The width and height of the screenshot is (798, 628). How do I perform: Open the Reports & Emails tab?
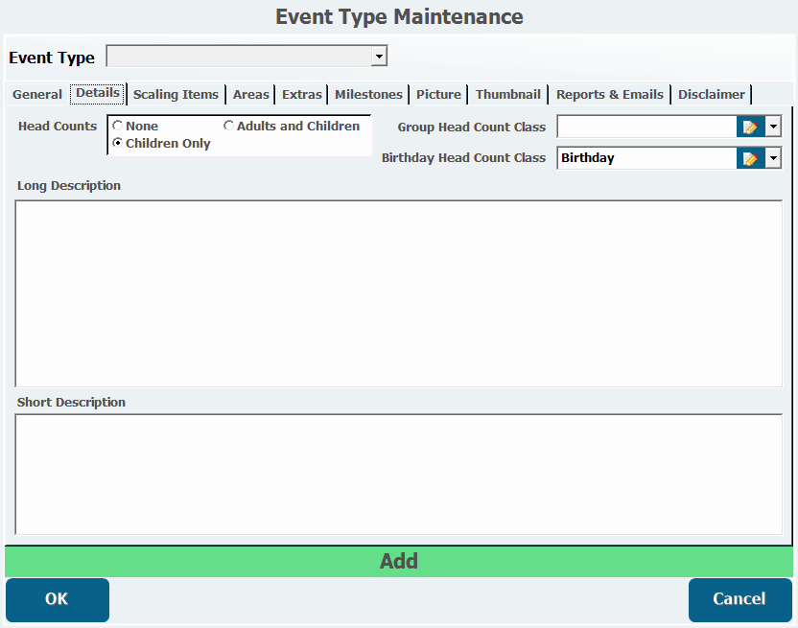(609, 94)
